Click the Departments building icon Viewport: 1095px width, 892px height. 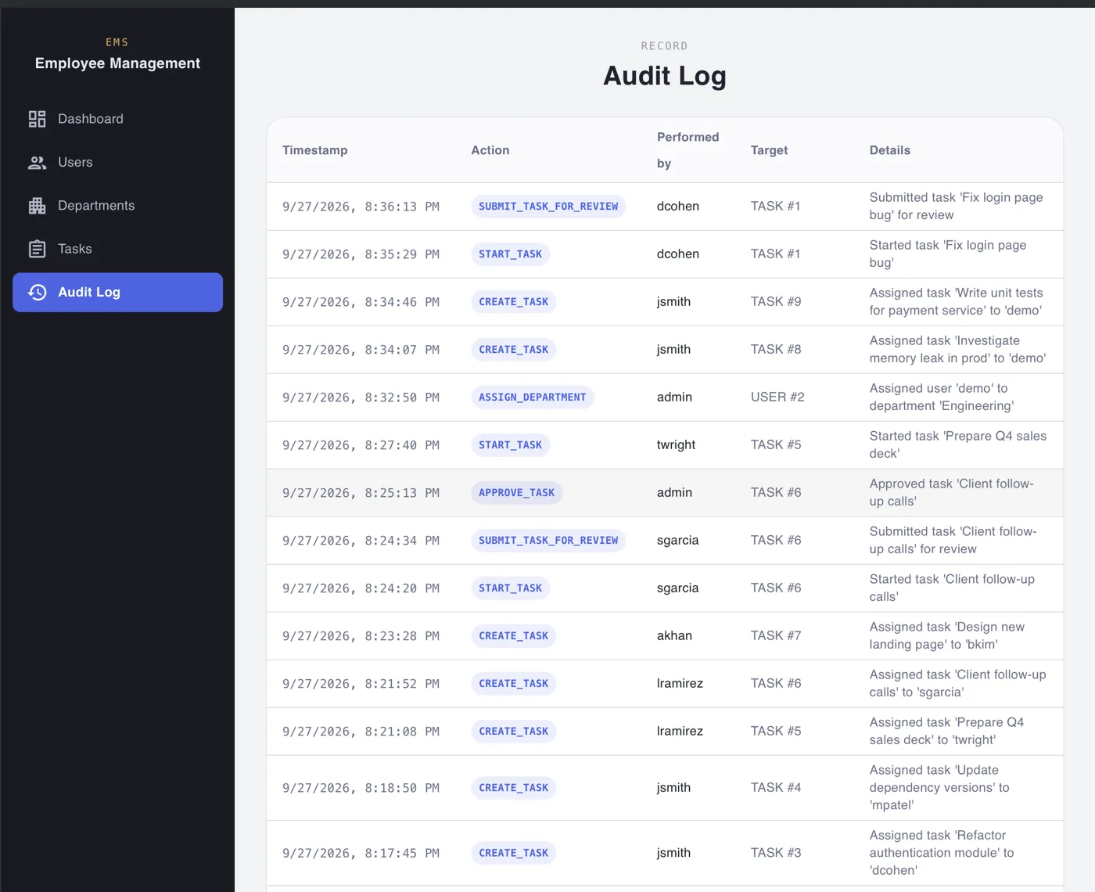point(37,206)
